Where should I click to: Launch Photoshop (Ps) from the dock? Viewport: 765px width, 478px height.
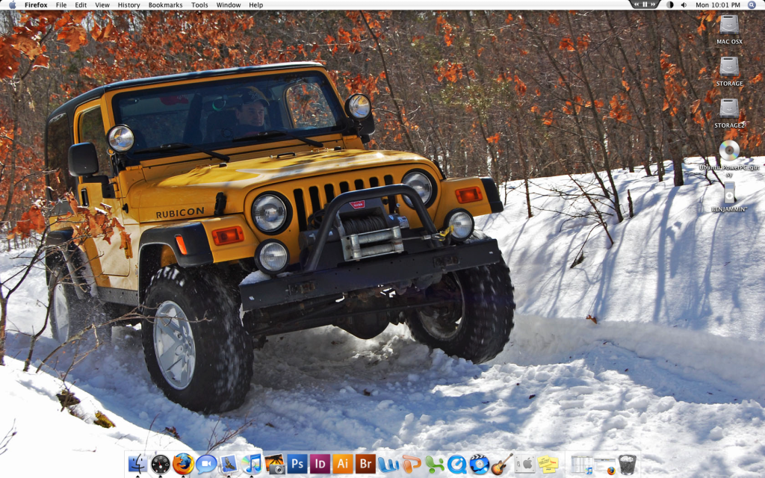(x=297, y=464)
